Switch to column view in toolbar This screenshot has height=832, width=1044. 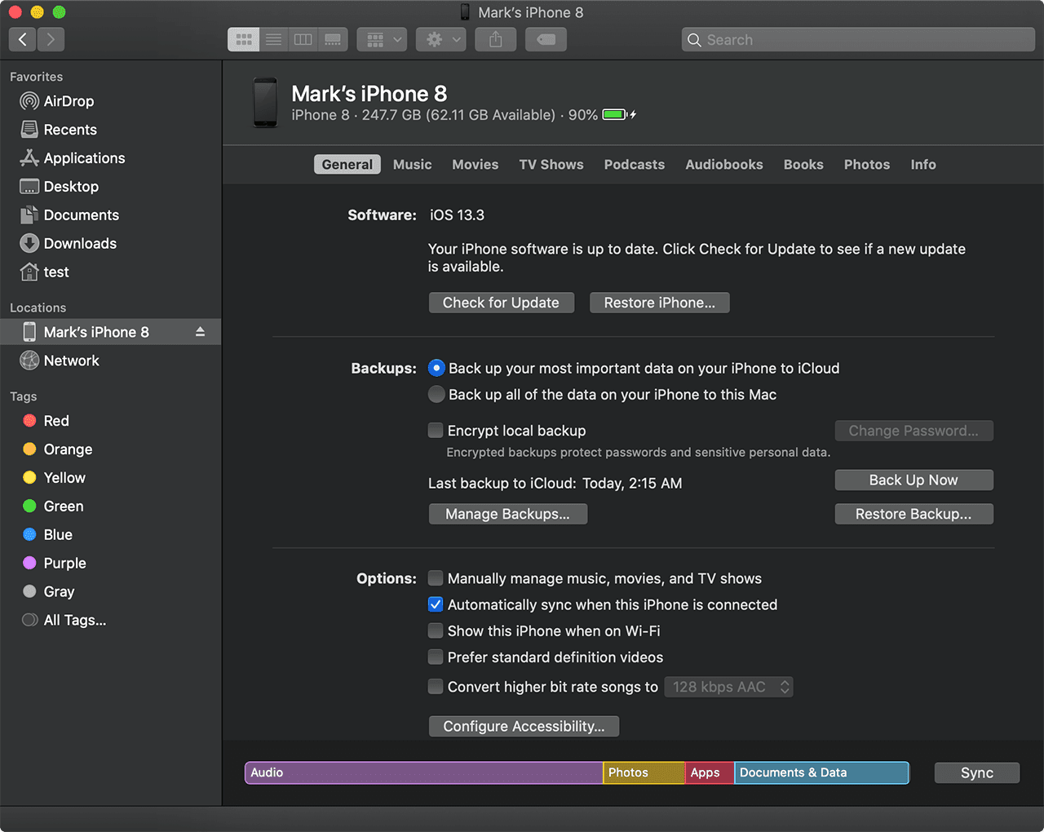click(303, 39)
